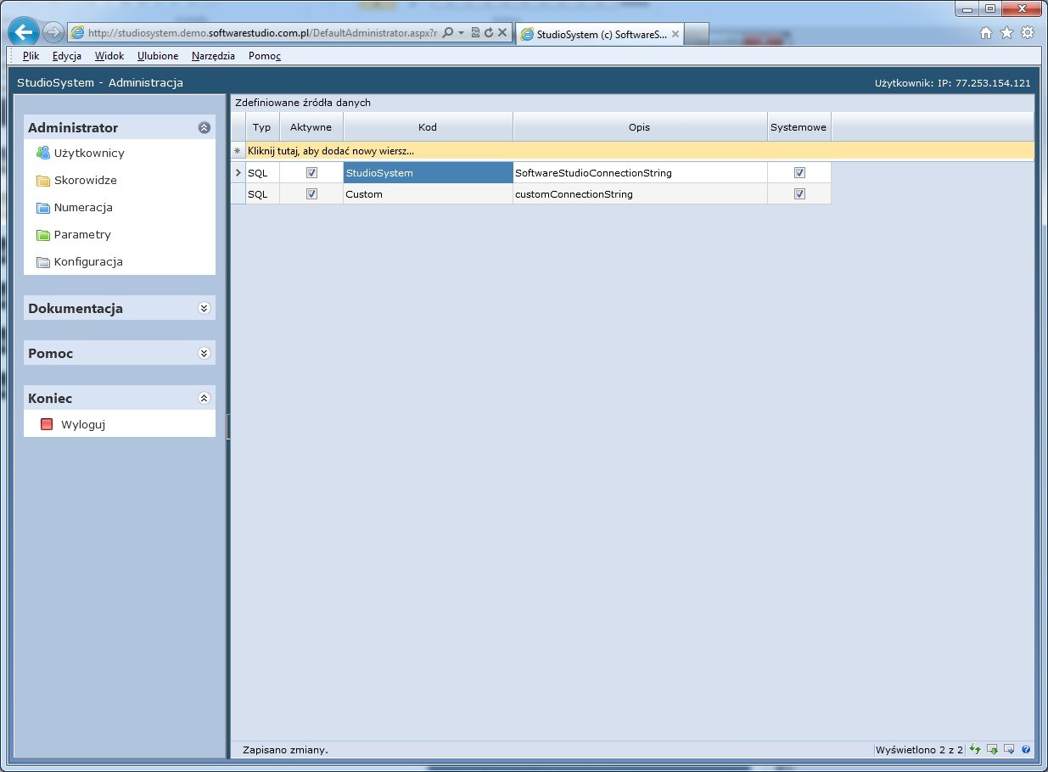The image size is (1048, 772).
Task: Collapse the Administrator panel
Action: pos(204,127)
